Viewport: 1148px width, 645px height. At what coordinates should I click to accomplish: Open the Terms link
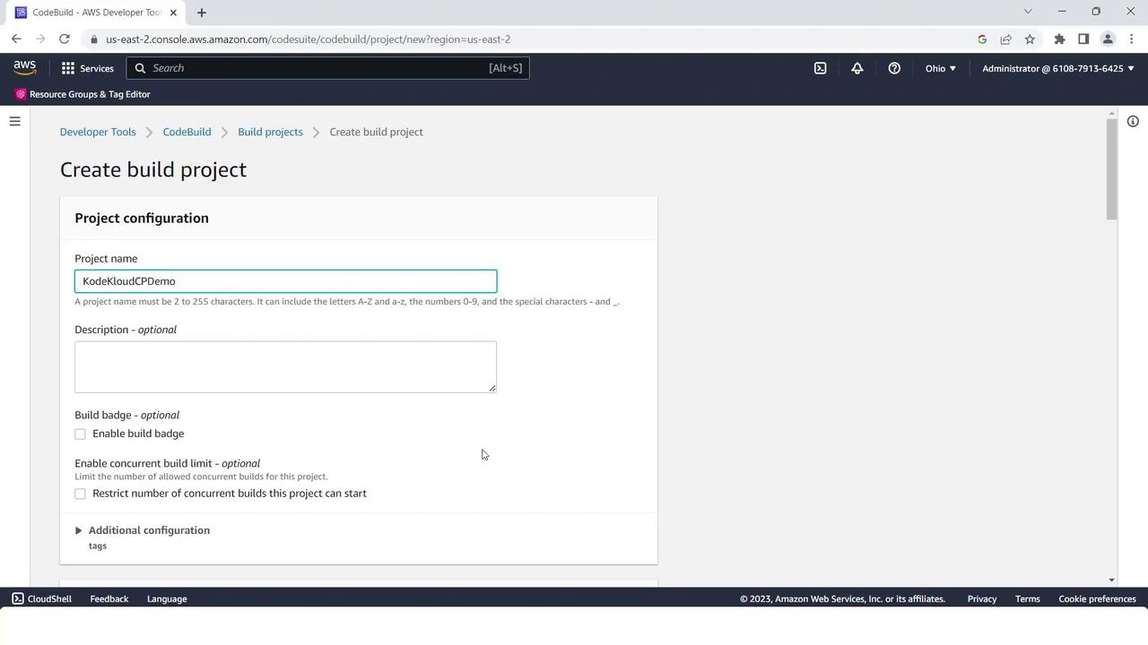coord(1028,598)
